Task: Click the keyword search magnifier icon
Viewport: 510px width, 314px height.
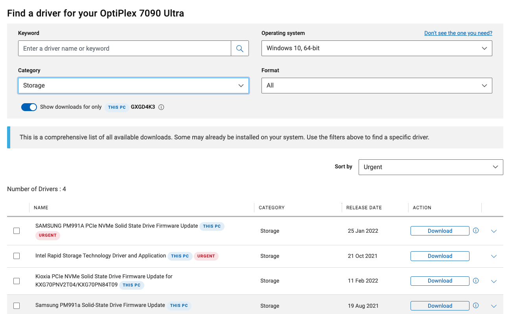Action: pyautogui.click(x=239, y=49)
